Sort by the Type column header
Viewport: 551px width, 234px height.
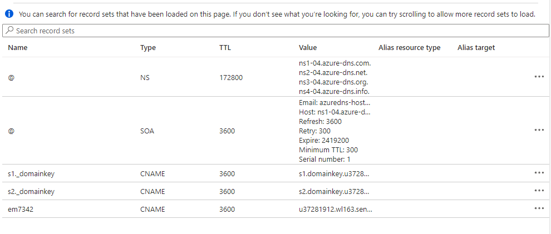coord(148,48)
